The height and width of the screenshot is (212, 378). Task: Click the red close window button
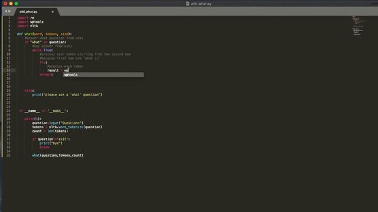[5, 4]
